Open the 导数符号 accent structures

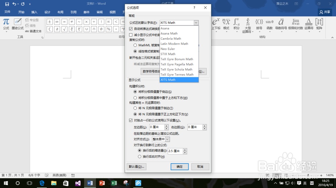[281, 25]
